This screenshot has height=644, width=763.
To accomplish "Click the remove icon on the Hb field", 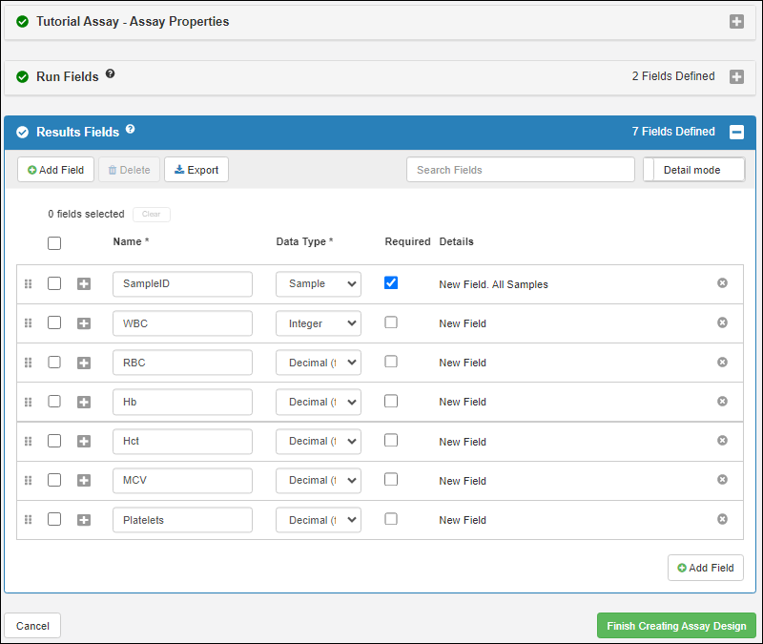I will [722, 402].
